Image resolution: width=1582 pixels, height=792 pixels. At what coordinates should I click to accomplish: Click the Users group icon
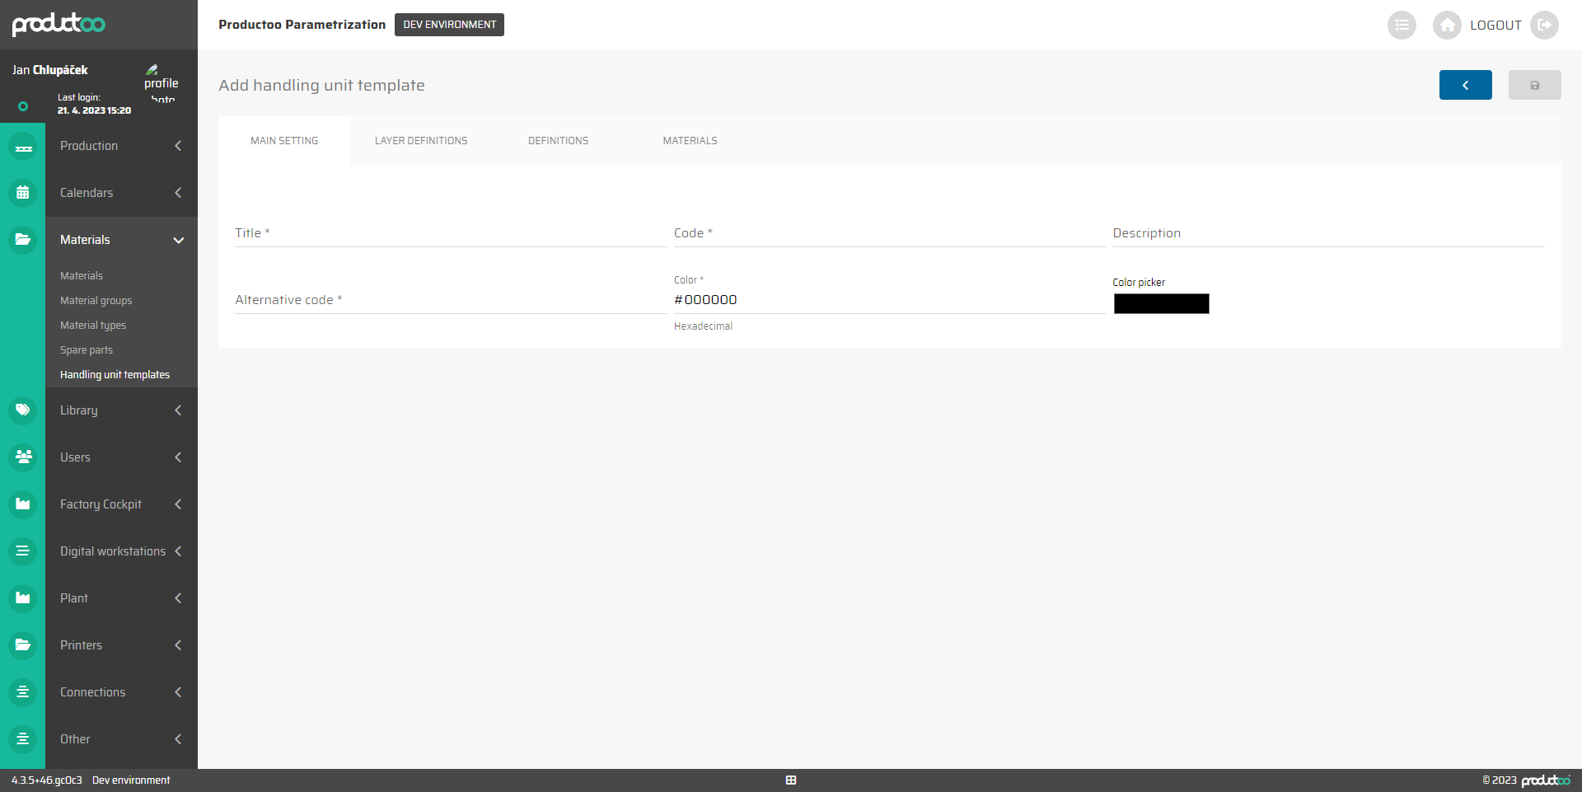coord(23,457)
